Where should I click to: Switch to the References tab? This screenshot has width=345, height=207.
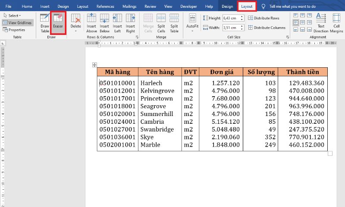tap(105, 6)
